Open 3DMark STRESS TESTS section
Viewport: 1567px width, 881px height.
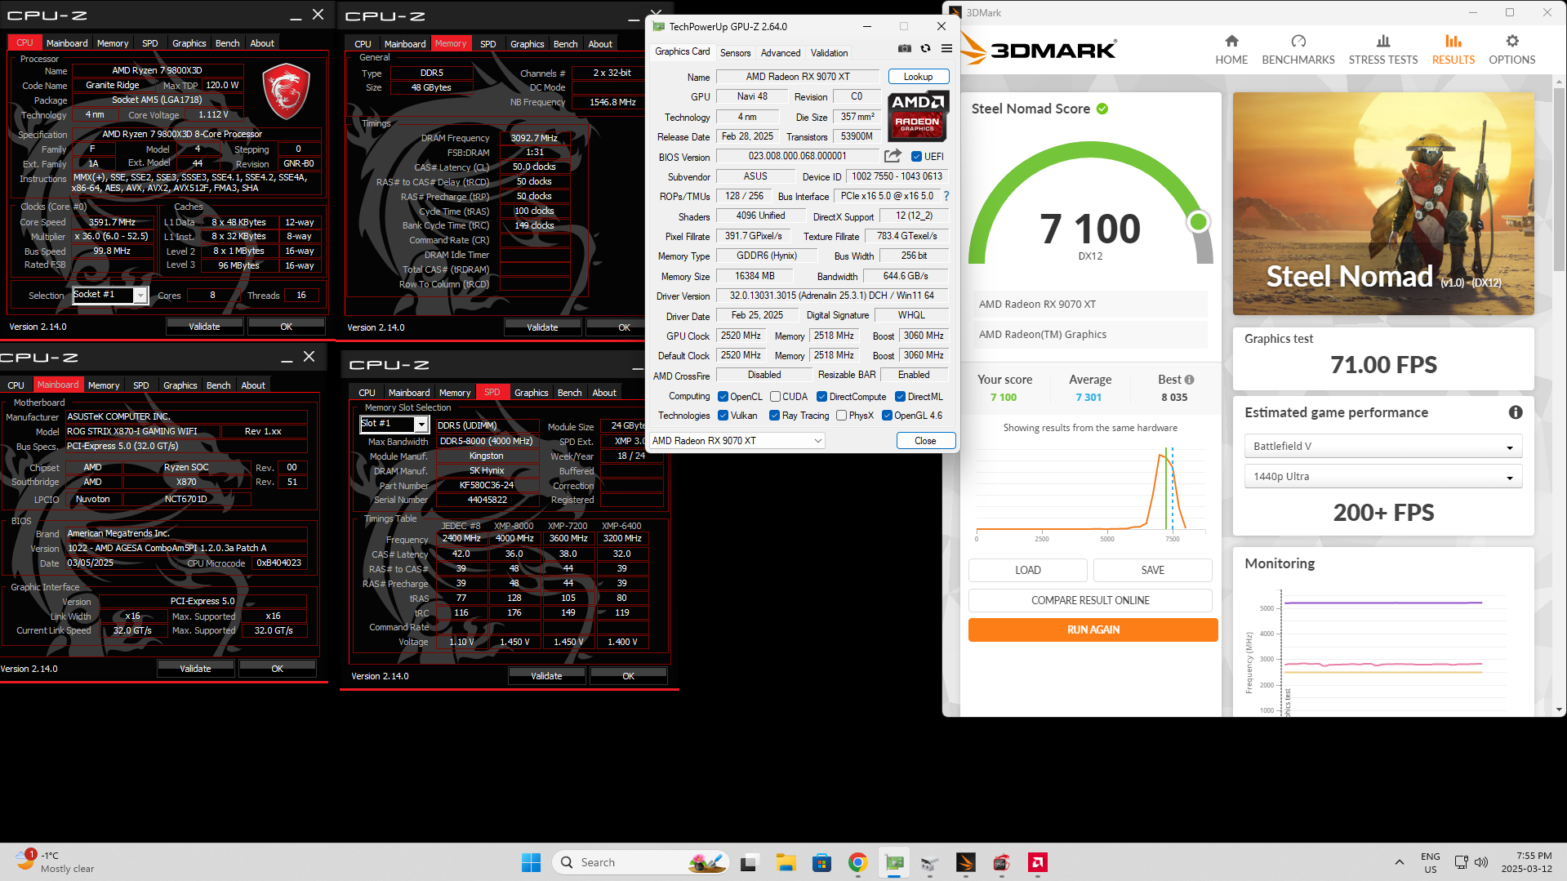coord(1383,50)
